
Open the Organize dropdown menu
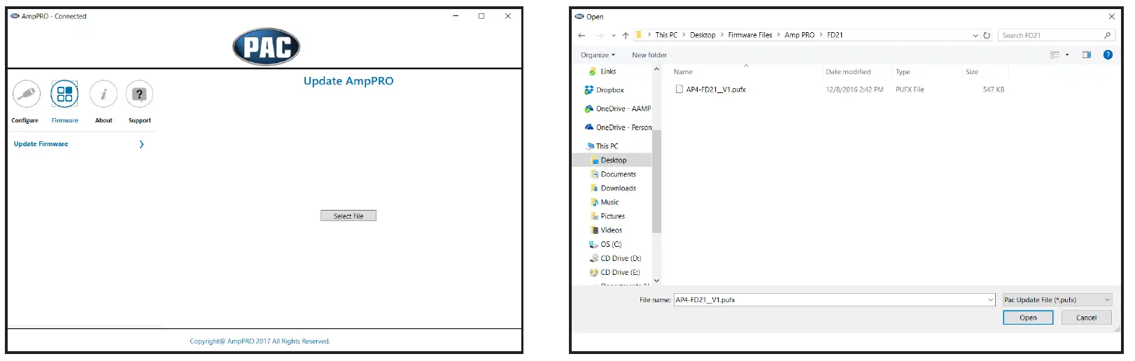[x=598, y=55]
